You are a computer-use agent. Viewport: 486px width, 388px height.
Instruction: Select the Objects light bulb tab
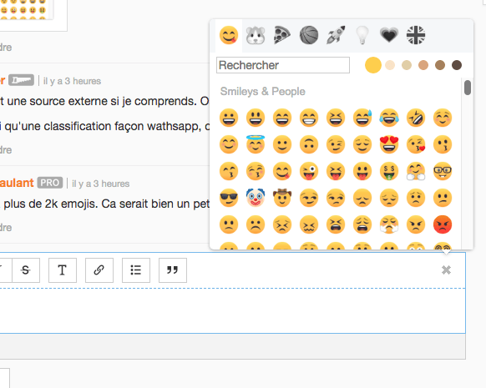[x=362, y=35]
